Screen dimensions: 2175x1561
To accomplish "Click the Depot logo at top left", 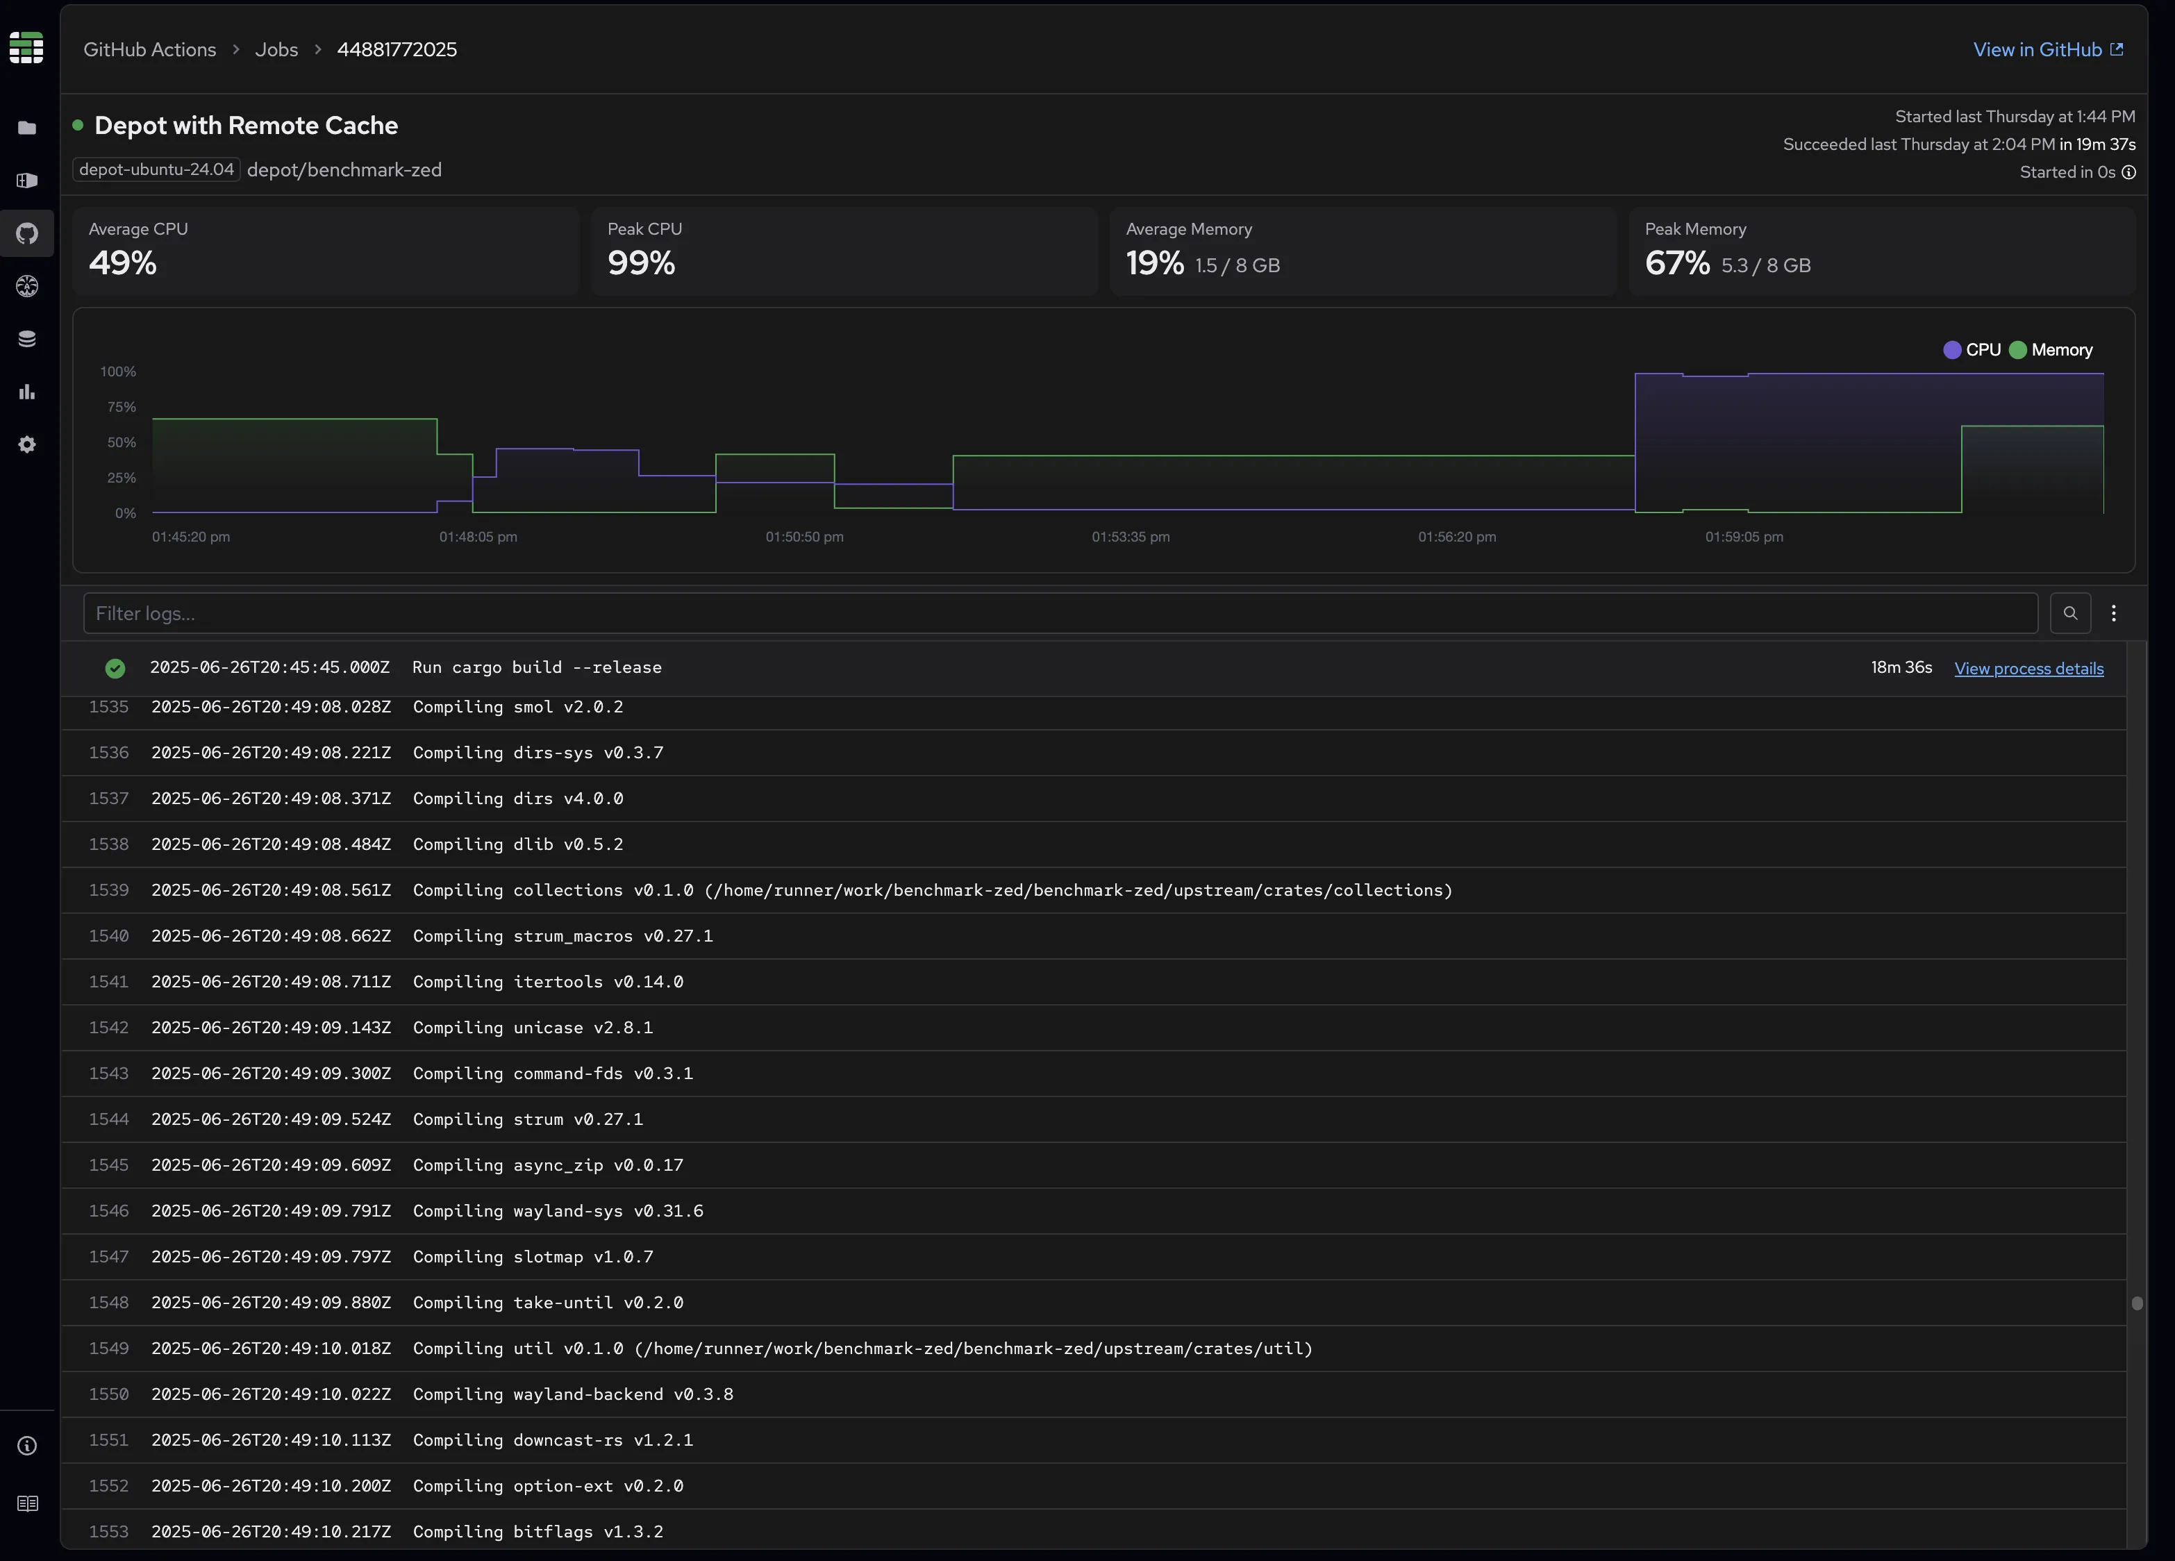I will [x=27, y=47].
